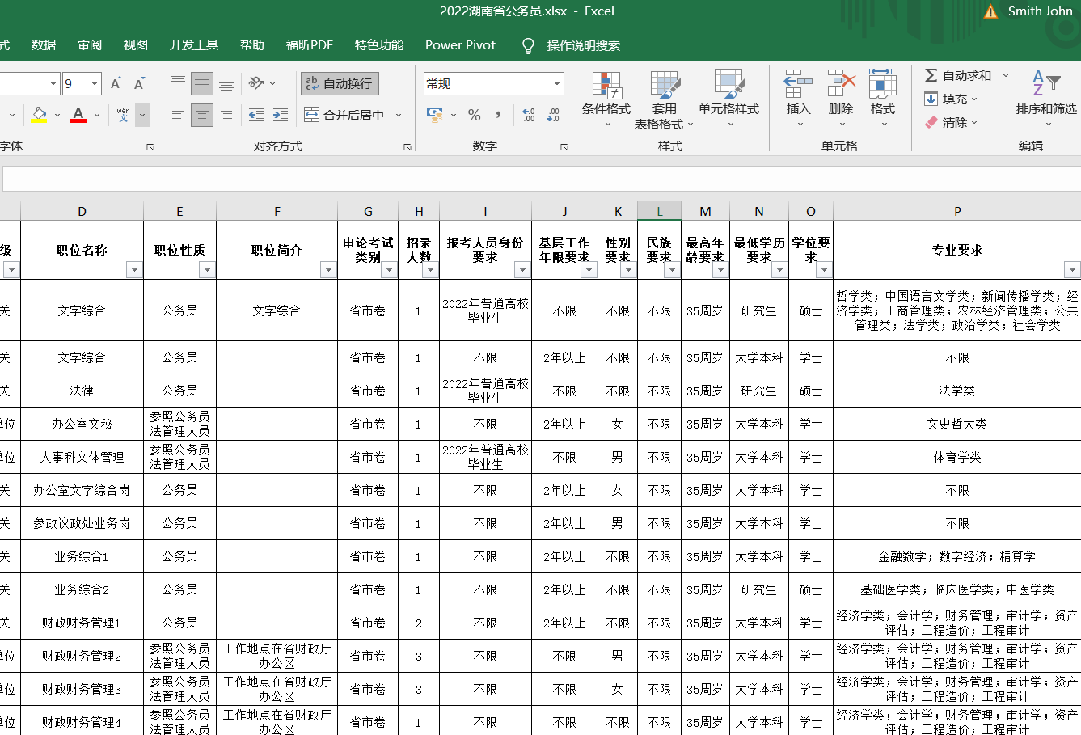The width and height of the screenshot is (1081, 735).
Task: Open 审阅 ribbon tab
Action: coord(90,45)
